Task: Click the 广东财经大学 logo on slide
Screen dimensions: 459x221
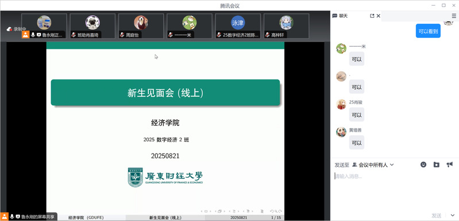Action: tap(165, 177)
